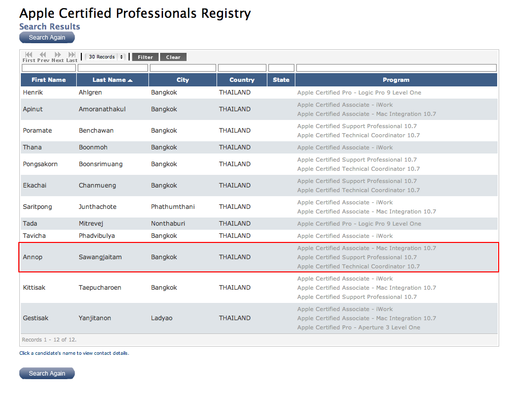The image size is (519, 400).
Task: Open candidate Tavicha
Action: point(35,235)
